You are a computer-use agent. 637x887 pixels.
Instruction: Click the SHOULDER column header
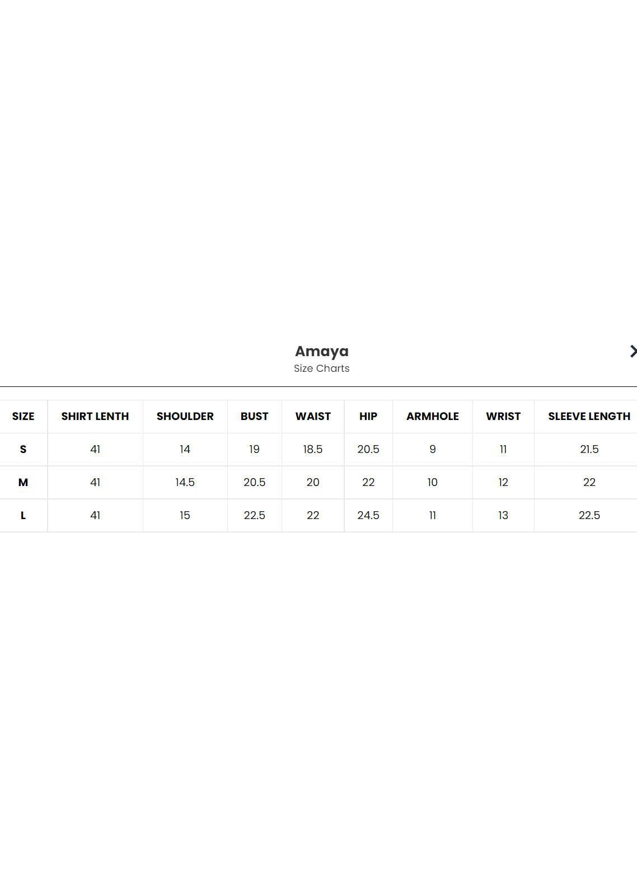point(185,416)
